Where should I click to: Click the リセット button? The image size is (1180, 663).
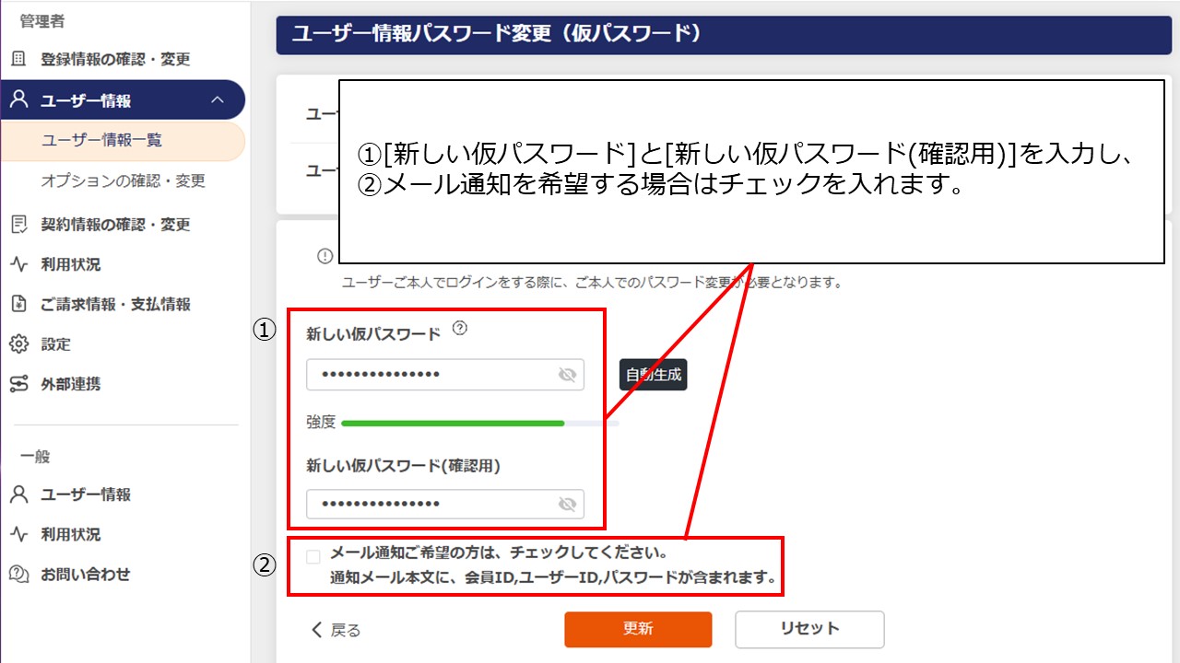(x=809, y=629)
